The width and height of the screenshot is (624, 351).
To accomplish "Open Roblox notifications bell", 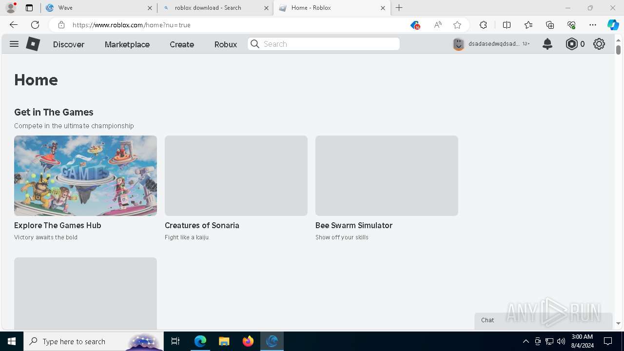I will (x=547, y=44).
